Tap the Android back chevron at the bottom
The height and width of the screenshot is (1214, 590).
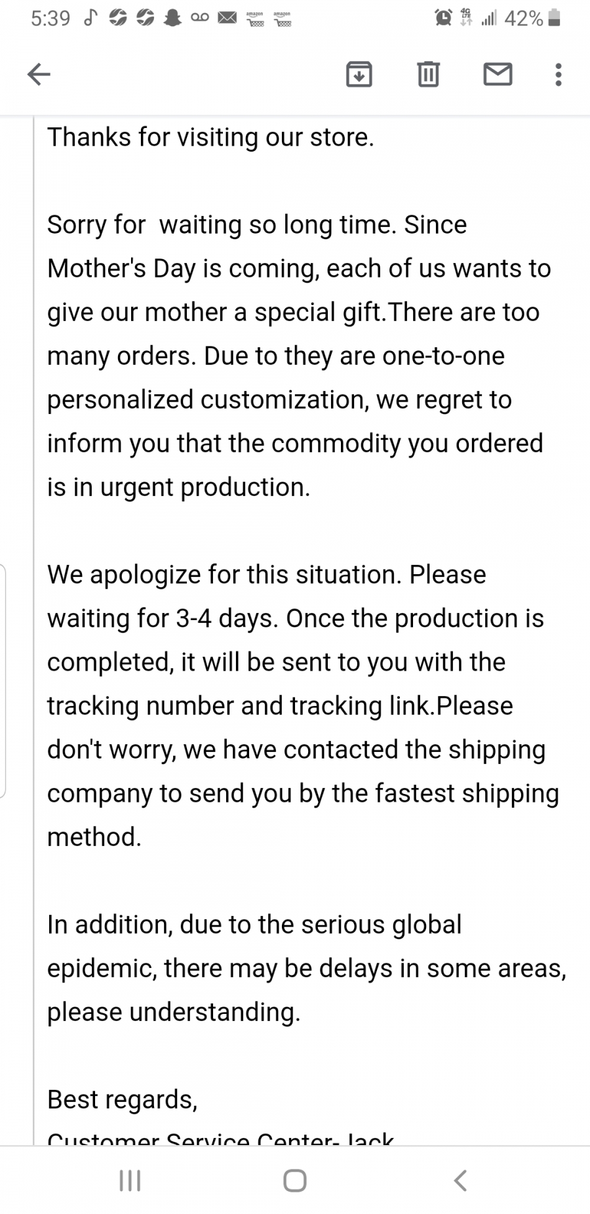(x=460, y=1181)
